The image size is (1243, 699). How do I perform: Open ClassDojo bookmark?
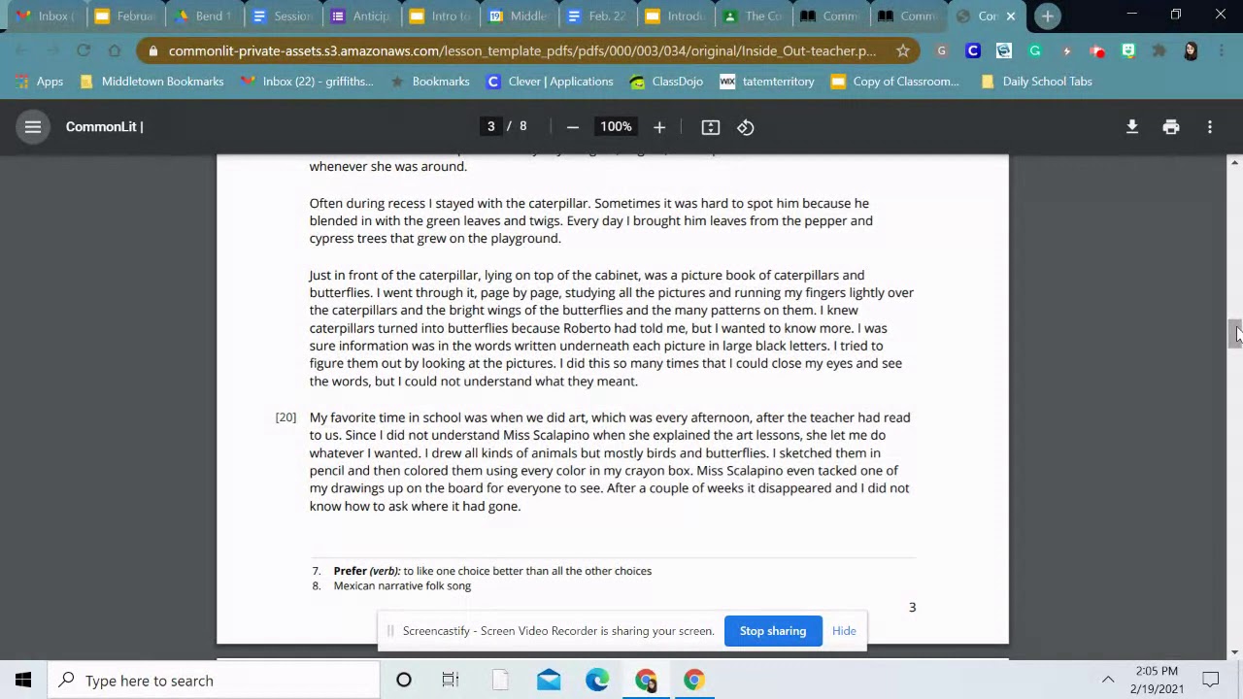coord(666,82)
